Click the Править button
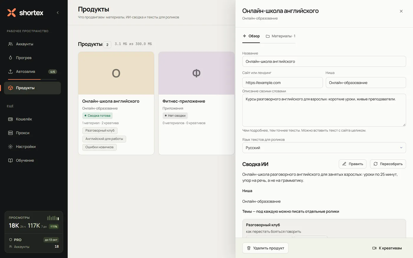Screen dimensions: 413x258 [x=353, y=164]
